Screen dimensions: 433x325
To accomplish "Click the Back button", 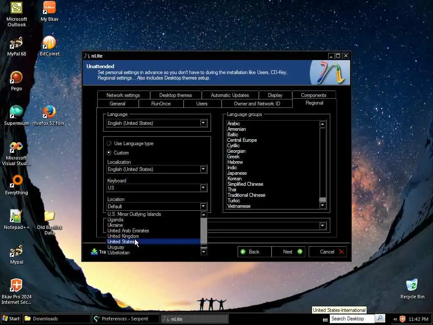I will coord(254,252).
